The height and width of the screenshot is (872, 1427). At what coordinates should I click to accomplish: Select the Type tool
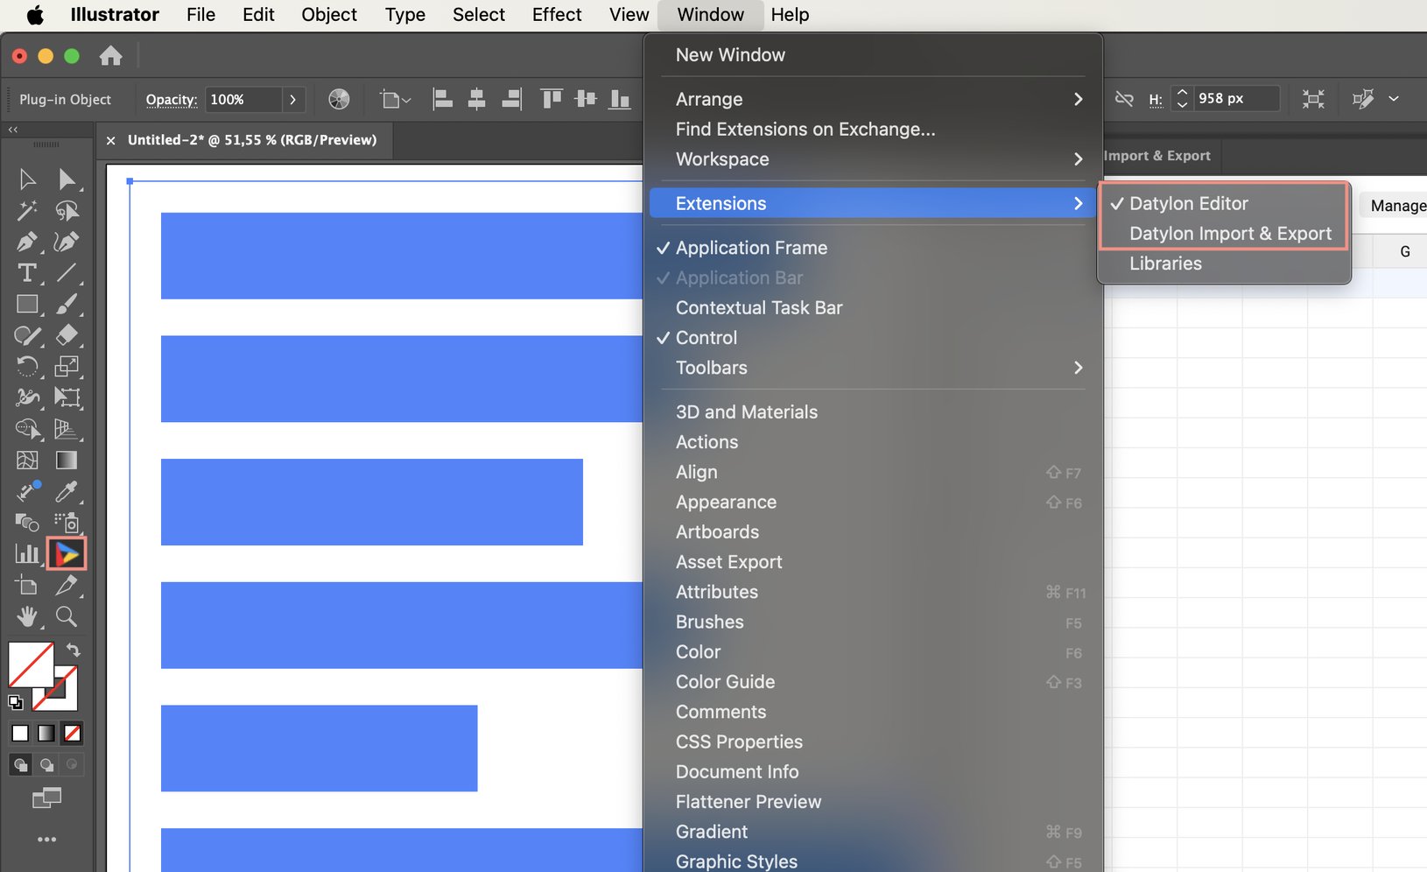(x=27, y=273)
